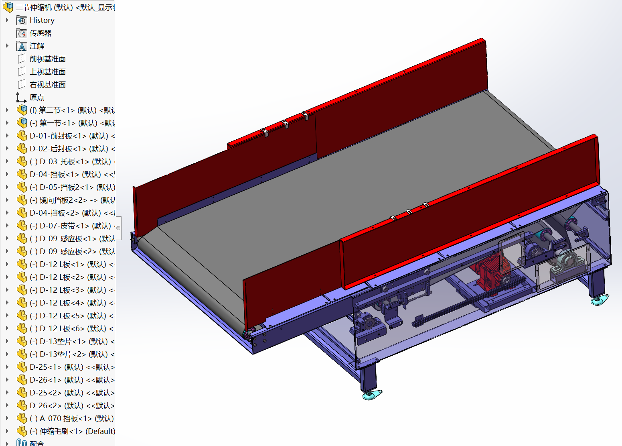Expand the History node

point(7,20)
